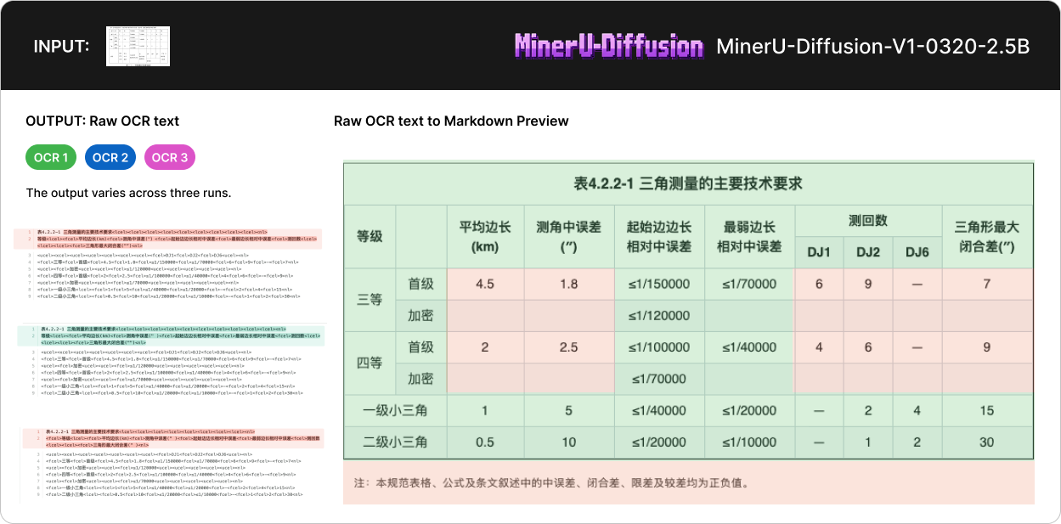Click model name MinerU-Diffusion-V1-0320-2.5B
This screenshot has height=524, width=1061.
872,46
